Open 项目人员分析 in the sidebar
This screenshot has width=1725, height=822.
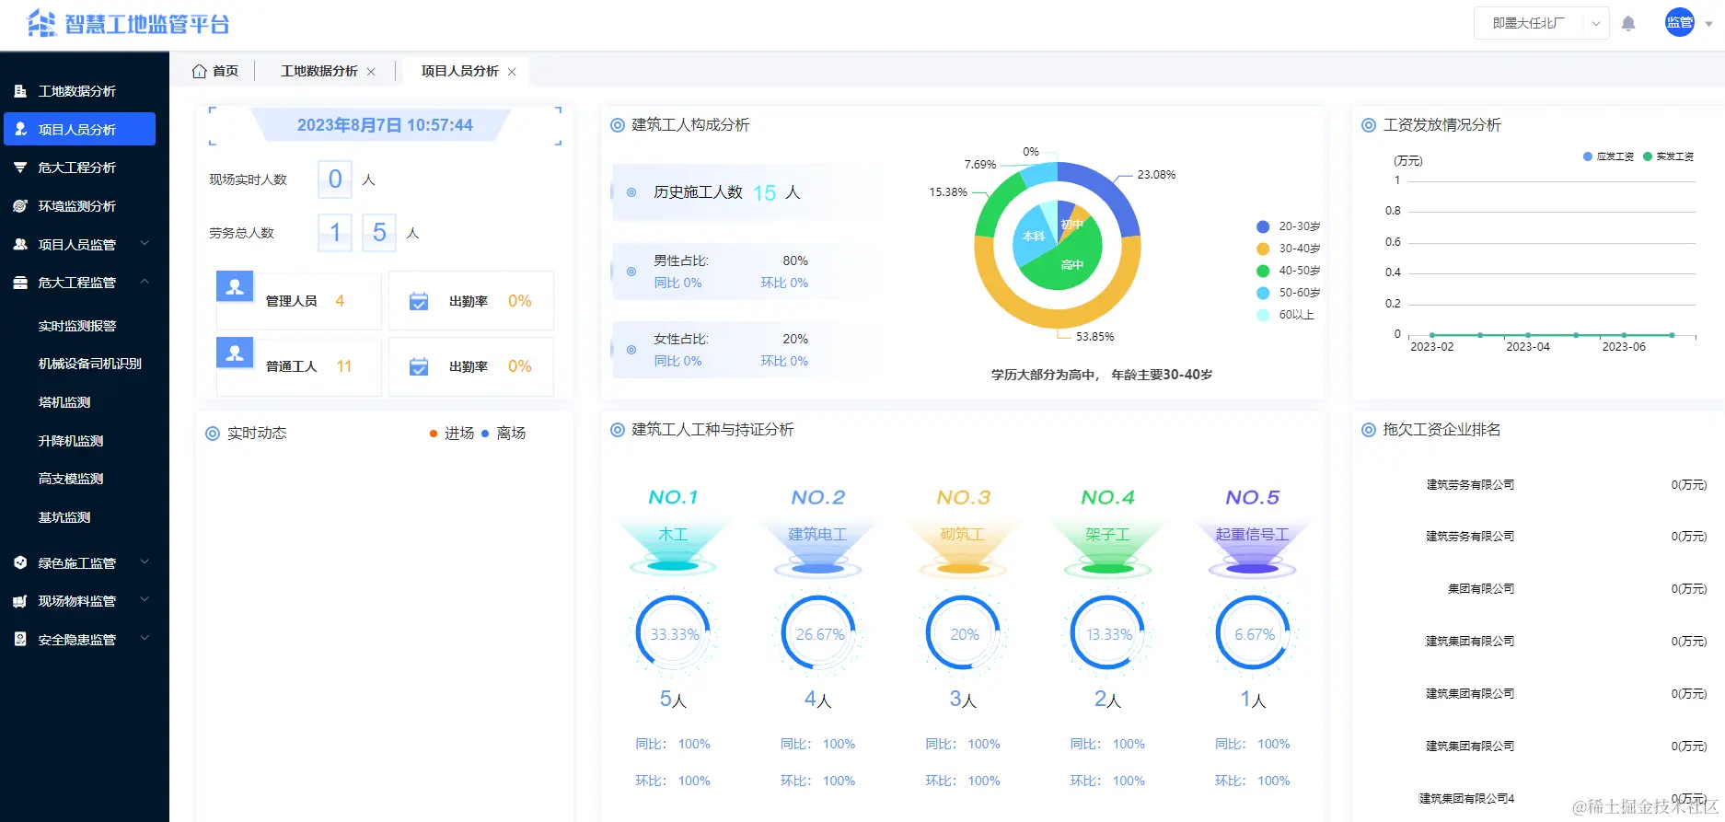click(79, 129)
